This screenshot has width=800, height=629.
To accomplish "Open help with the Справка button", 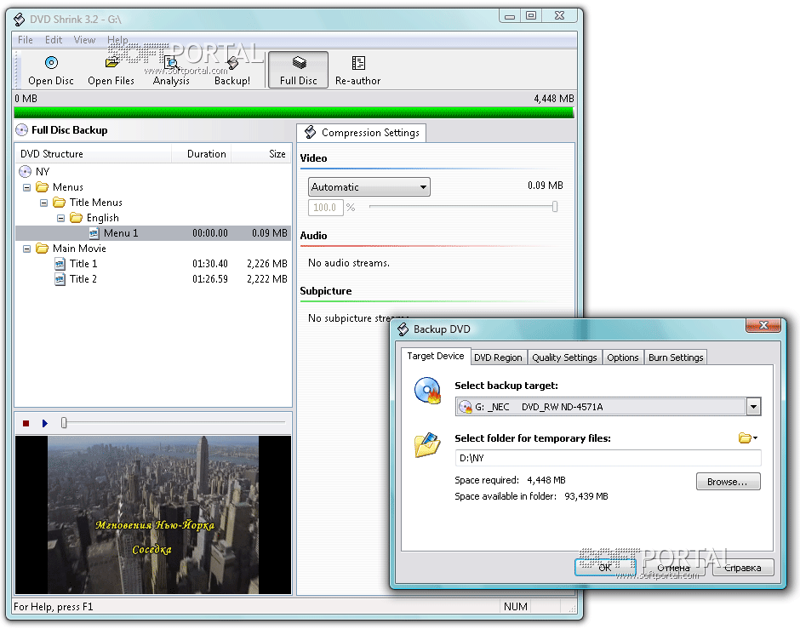I will (742, 567).
